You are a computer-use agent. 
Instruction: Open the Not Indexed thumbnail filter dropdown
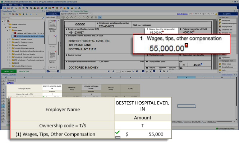[x=58, y=17]
